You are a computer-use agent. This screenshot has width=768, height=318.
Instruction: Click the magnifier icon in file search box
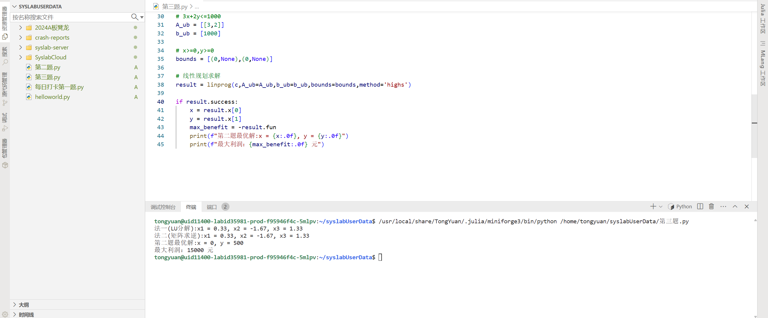(x=135, y=17)
